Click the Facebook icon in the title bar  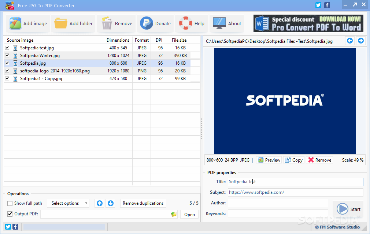(x=327, y=5)
